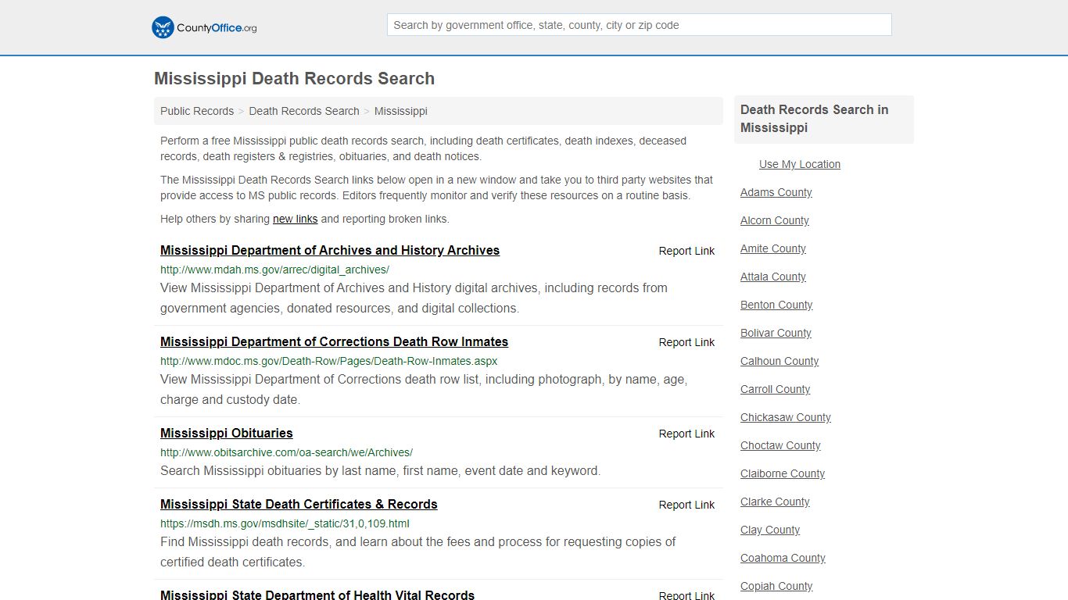Report link for State Death Certificates entry
Screen dimensions: 1068x600
click(x=686, y=505)
